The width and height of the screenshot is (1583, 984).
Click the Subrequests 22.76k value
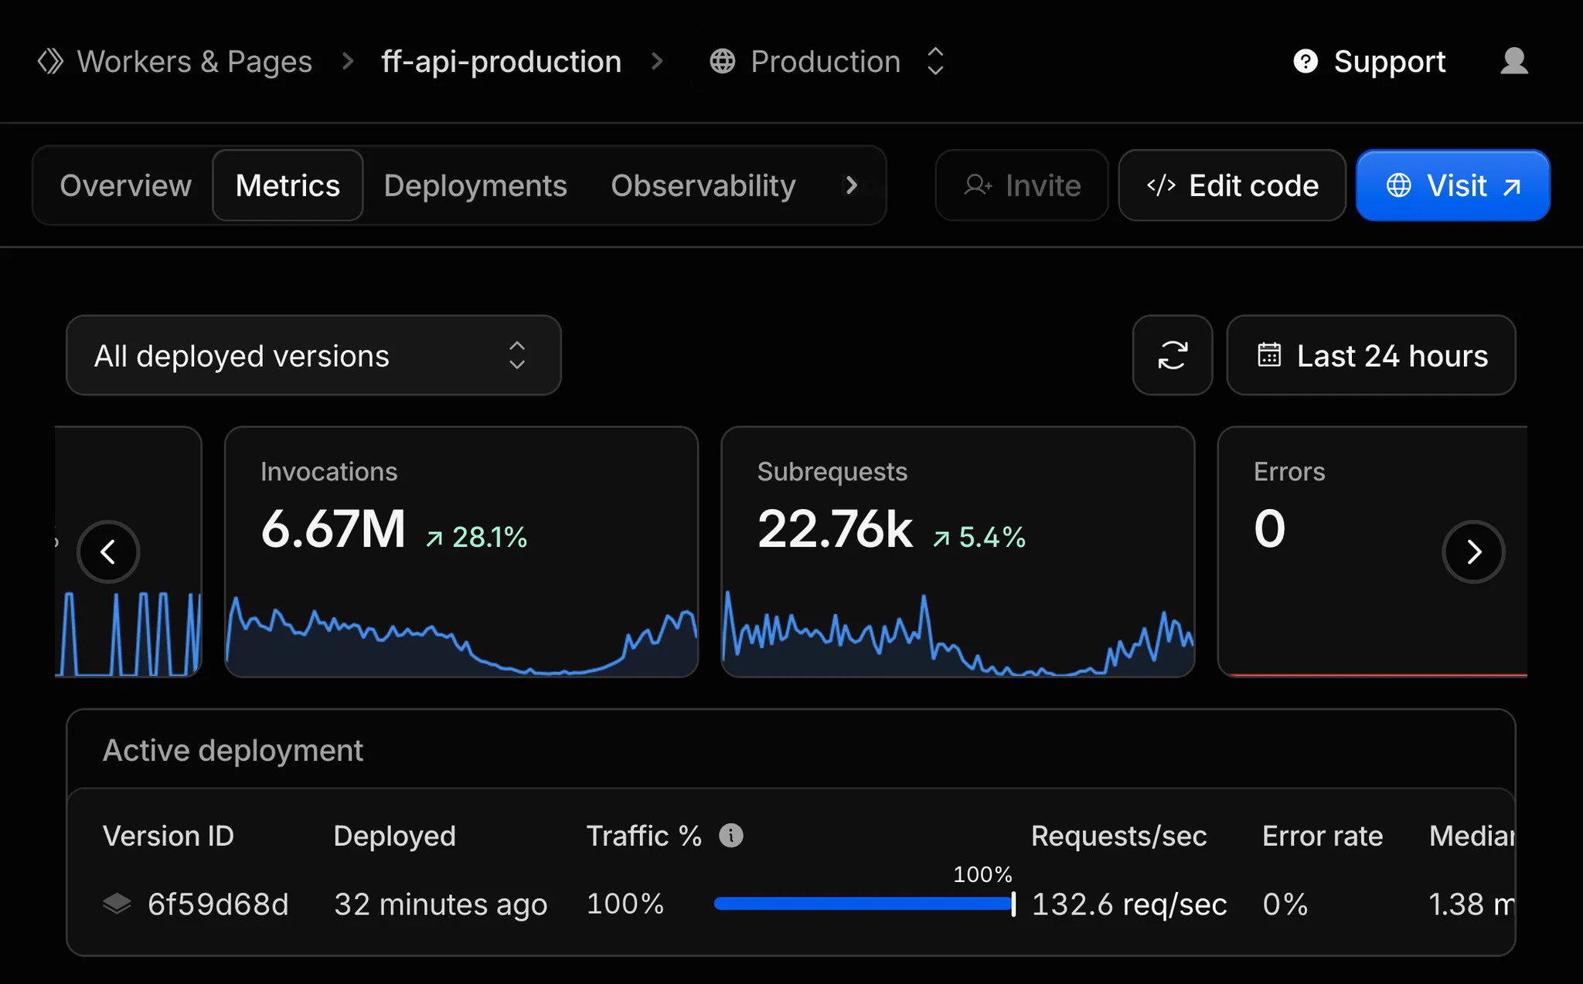[835, 529]
